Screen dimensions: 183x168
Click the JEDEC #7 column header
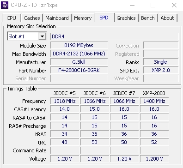124,93
